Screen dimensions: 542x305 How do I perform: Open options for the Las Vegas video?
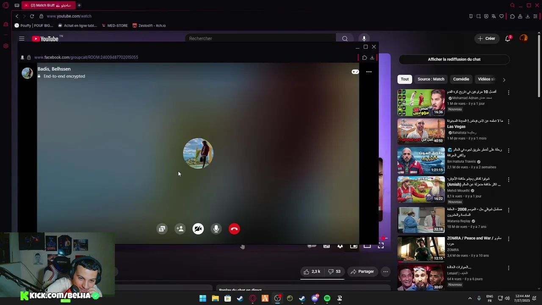509,122
